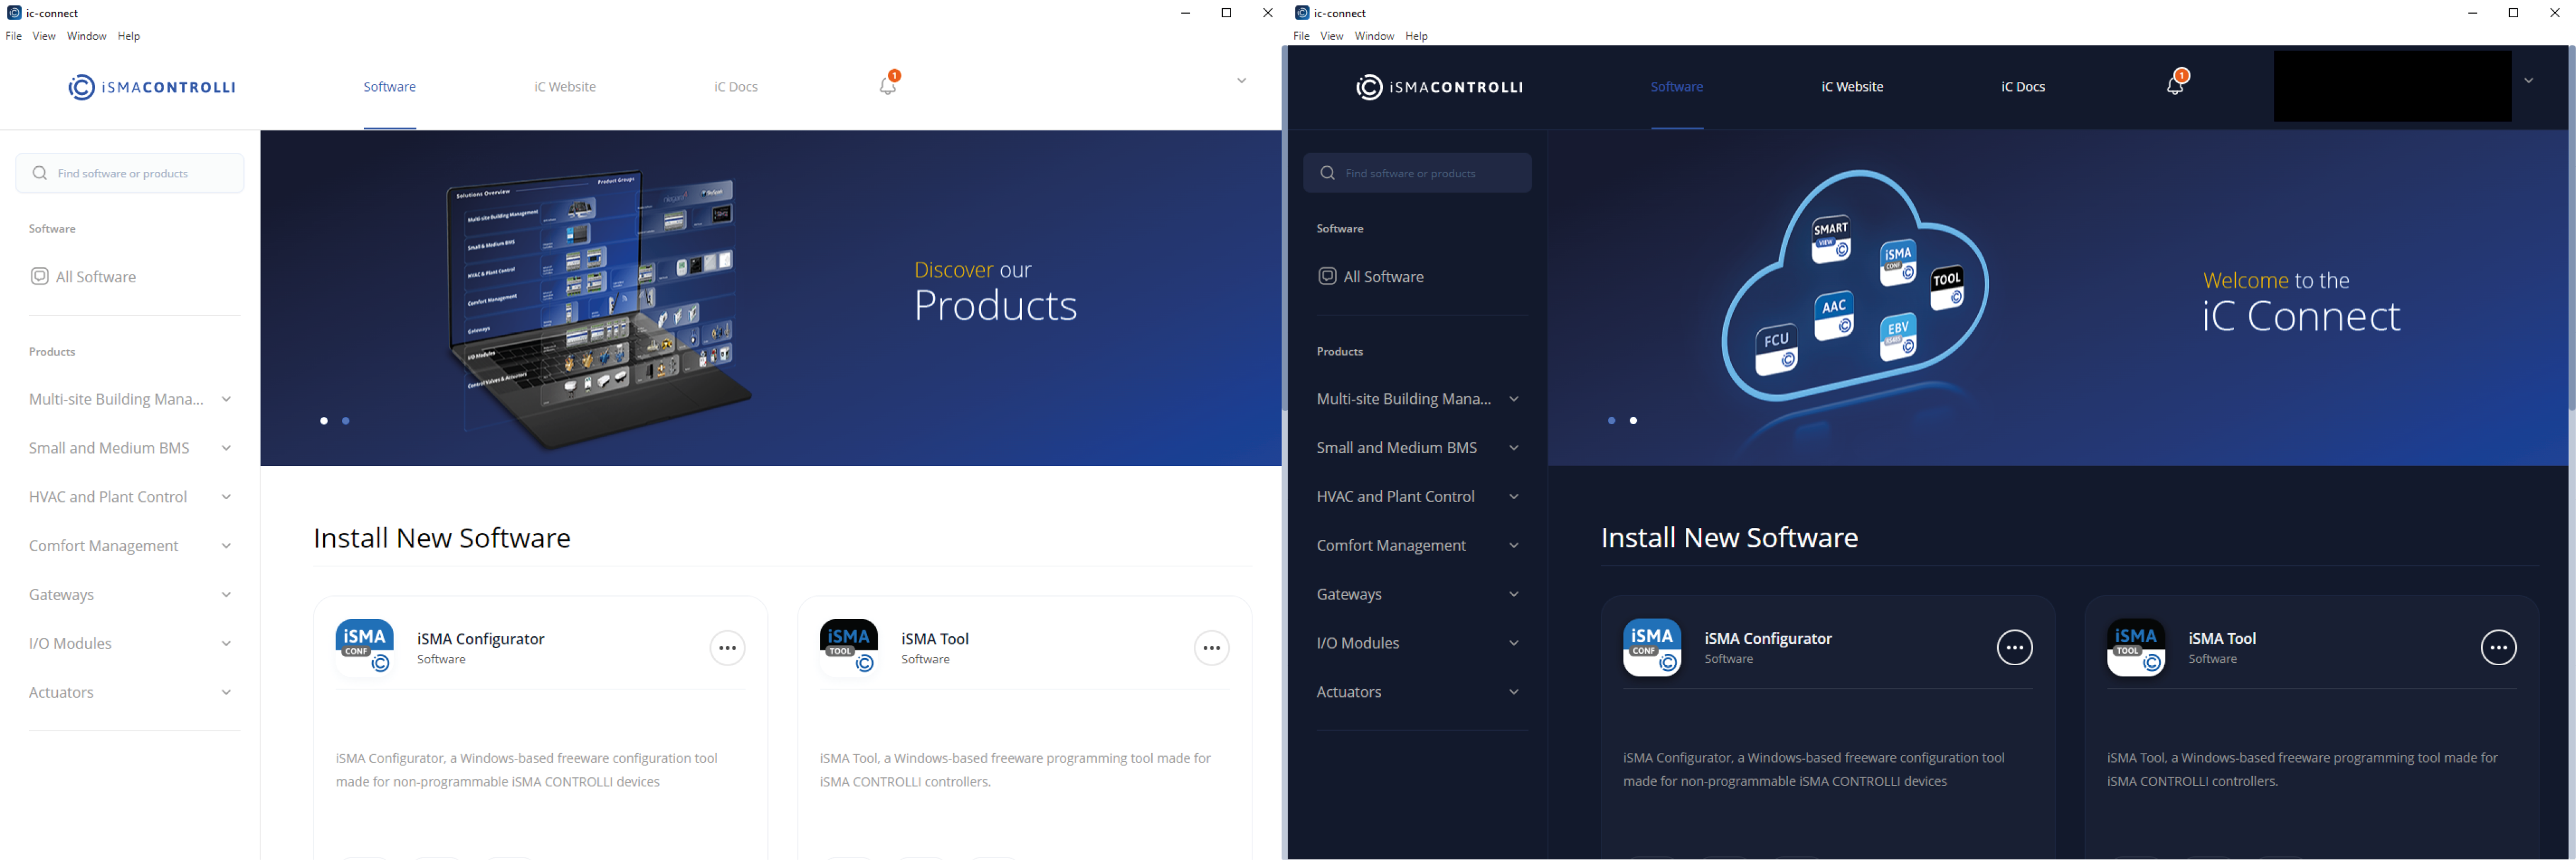Open iSMA Configurator options menu, light window

[728, 648]
